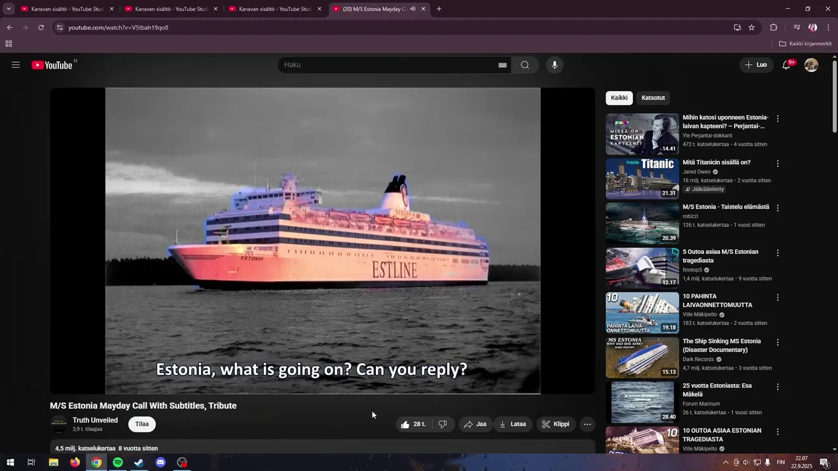
Task: Open Steam from the taskbar
Action: tap(139, 462)
